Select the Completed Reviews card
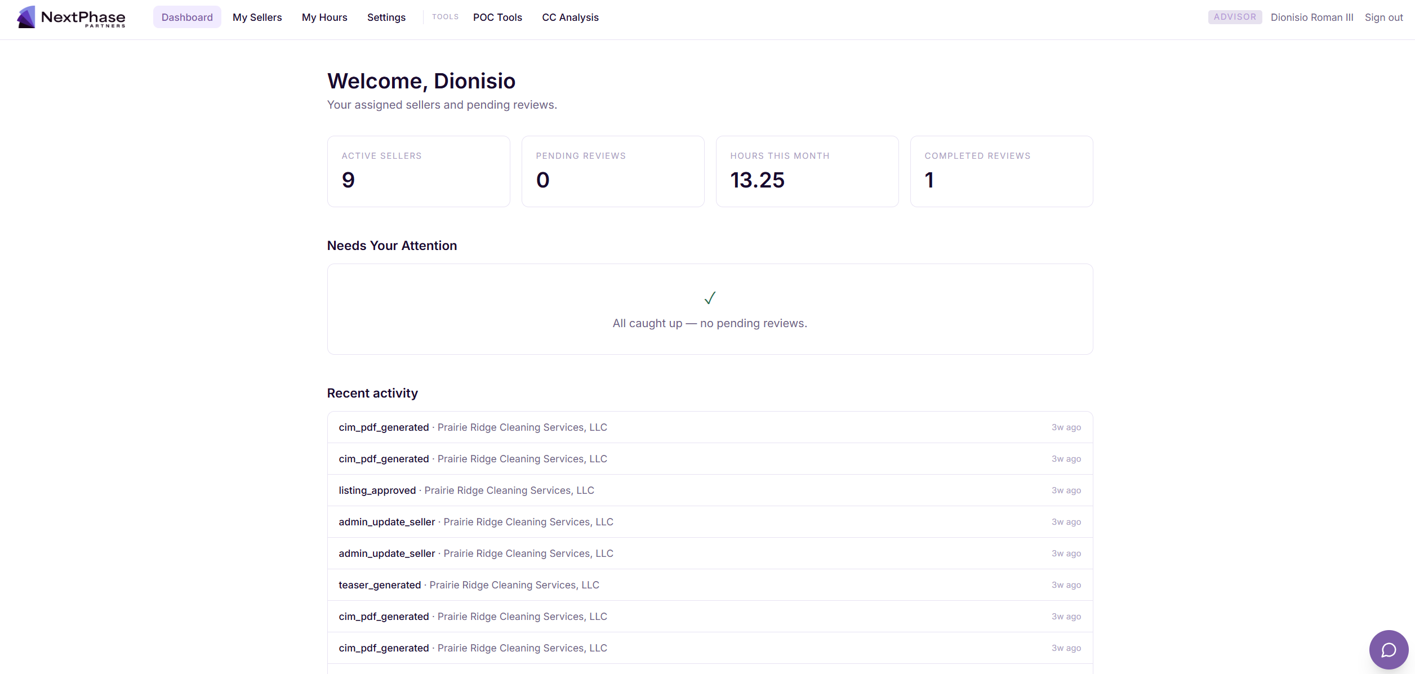The image size is (1415, 674). point(1002,171)
